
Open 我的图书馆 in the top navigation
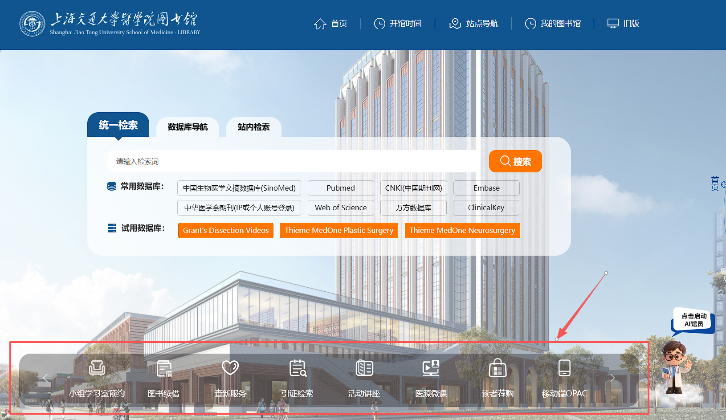click(x=553, y=24)
